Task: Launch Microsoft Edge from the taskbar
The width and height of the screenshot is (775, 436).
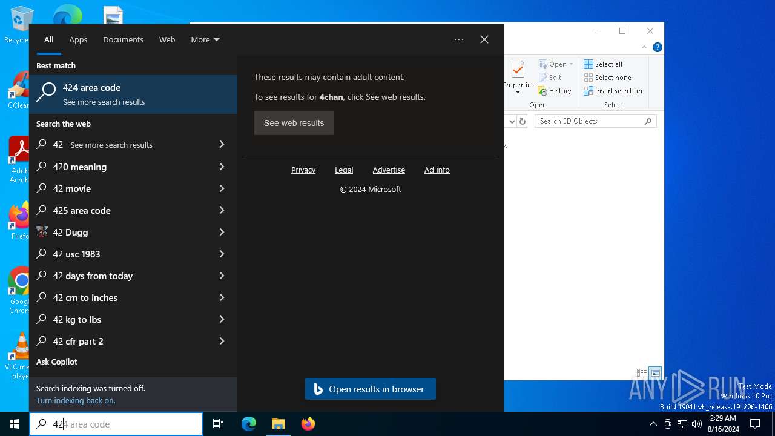Action: [x=249, y=424]
